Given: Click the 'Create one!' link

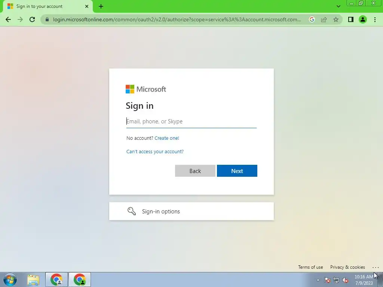Looking at the screenshot, I should click(167, 138).
